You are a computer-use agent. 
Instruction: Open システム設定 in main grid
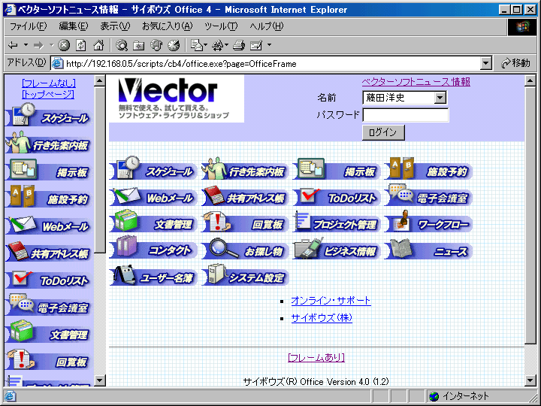(x=245, y=275)
